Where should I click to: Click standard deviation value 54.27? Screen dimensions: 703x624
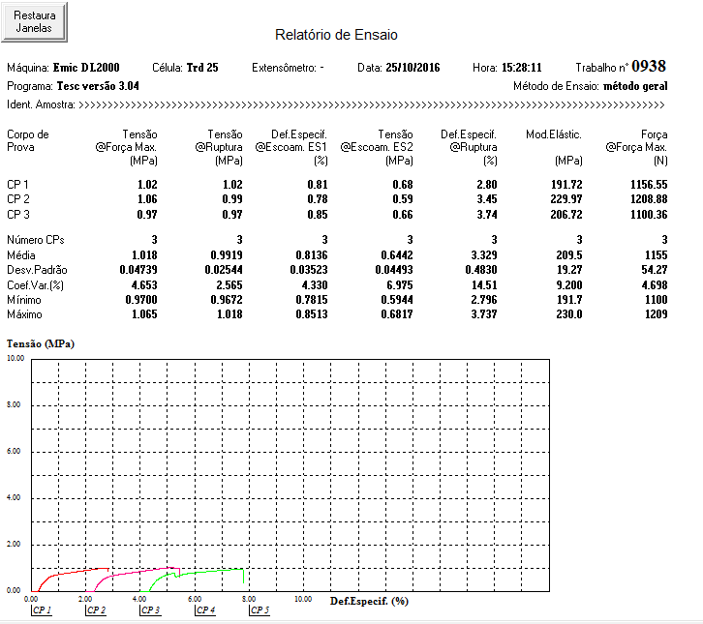coord(655,270)
